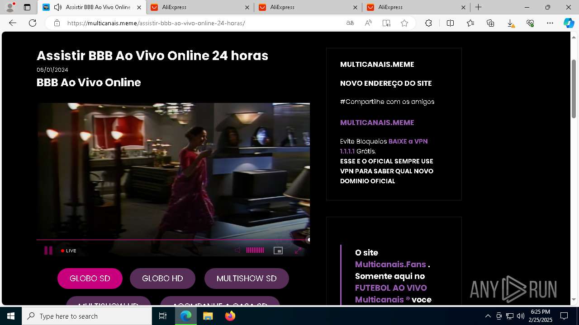579x325 pixels.
Task: Show hidden system tray icons
Action: click(x=488, y=316)
